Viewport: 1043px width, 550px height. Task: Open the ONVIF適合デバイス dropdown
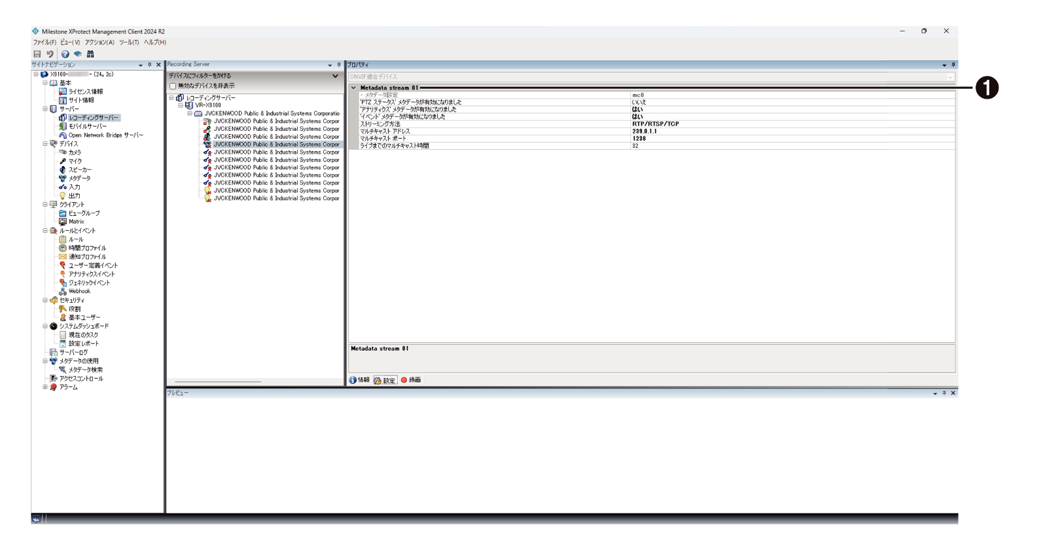950,77
